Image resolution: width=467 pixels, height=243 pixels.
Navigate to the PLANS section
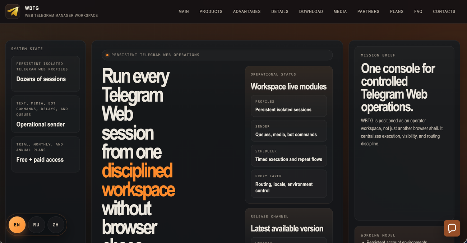click(397, 11)
